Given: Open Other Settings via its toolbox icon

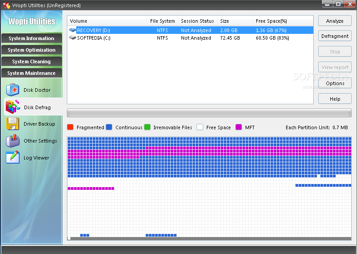Looking at the screenshot, I should click(x=13, y=141).
